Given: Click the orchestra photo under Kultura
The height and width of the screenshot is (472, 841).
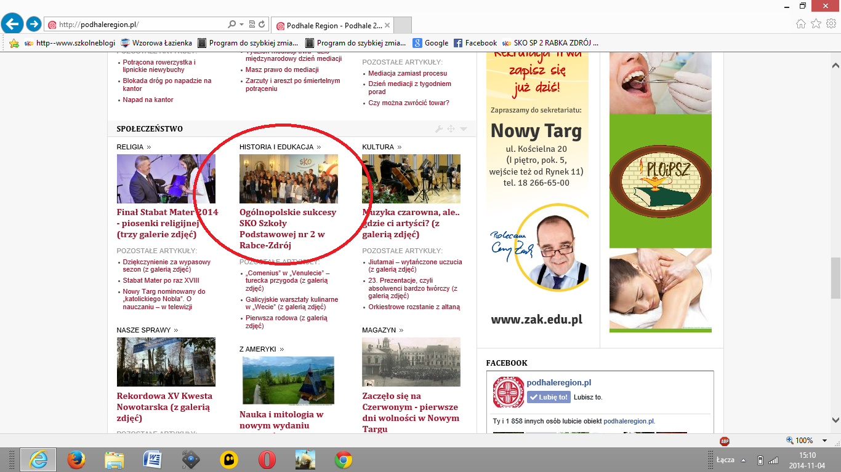Looking at the screenshot, I should coord(411,179).
